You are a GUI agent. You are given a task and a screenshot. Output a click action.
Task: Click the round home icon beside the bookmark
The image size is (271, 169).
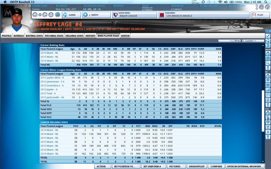pos(58,15)
